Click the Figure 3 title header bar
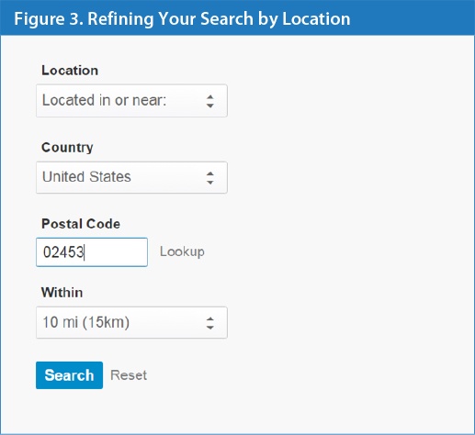 click(x=237, y=17)
